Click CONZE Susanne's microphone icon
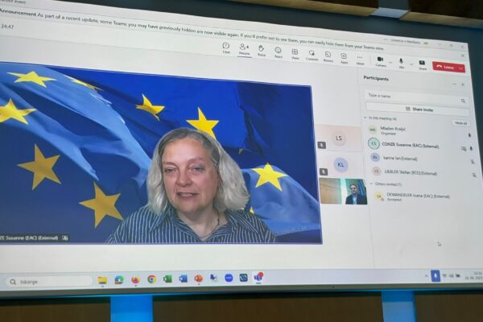The height and width of the screenshot is (322, 483). click(x=471, y=149)
